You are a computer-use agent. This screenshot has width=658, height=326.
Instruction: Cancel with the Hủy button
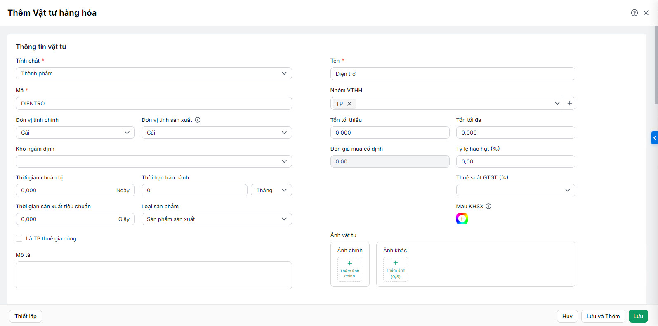(567, 316)
